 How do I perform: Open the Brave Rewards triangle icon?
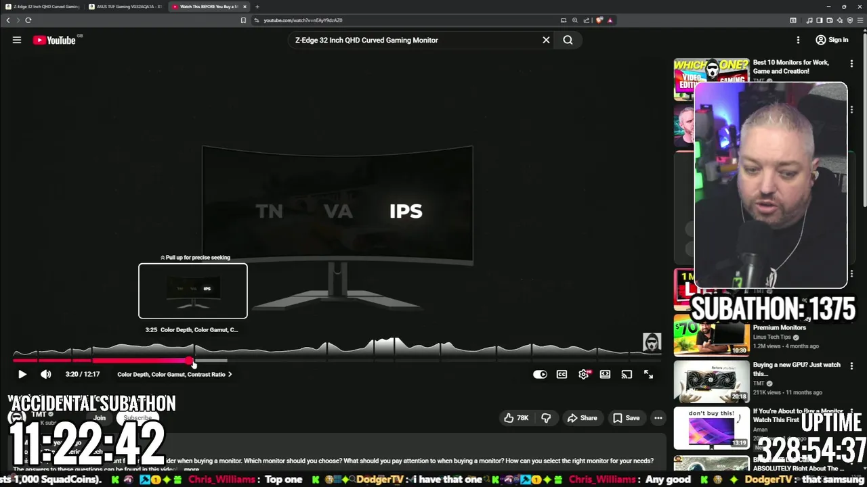pos(610,20)
